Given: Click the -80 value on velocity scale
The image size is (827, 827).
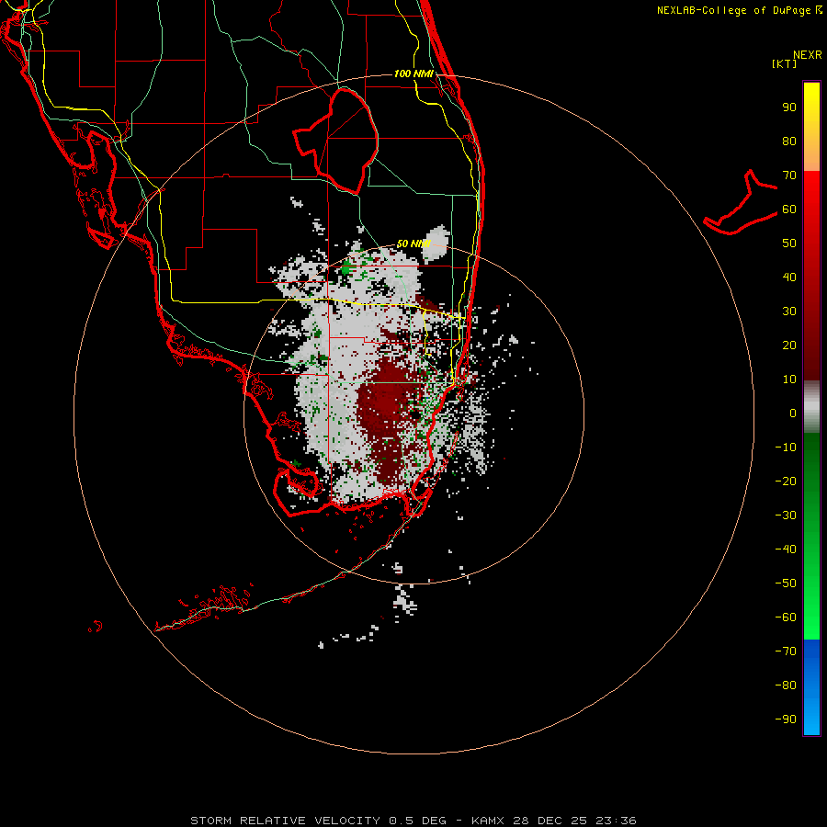Looking at the screenshot, I should pos(786,685).
